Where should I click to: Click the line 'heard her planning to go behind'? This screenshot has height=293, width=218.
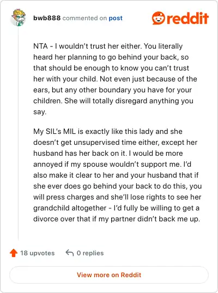[x=111, y=57]
